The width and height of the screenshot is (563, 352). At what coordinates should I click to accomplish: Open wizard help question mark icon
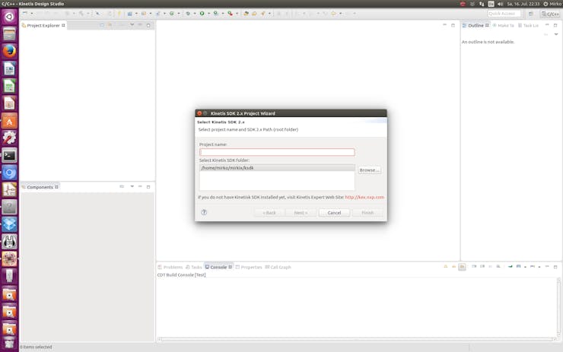pos(204,212)
